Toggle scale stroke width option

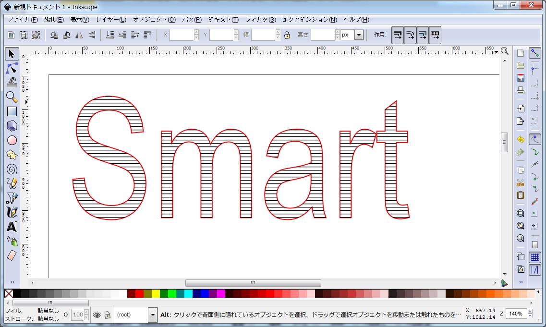point(397,35)
